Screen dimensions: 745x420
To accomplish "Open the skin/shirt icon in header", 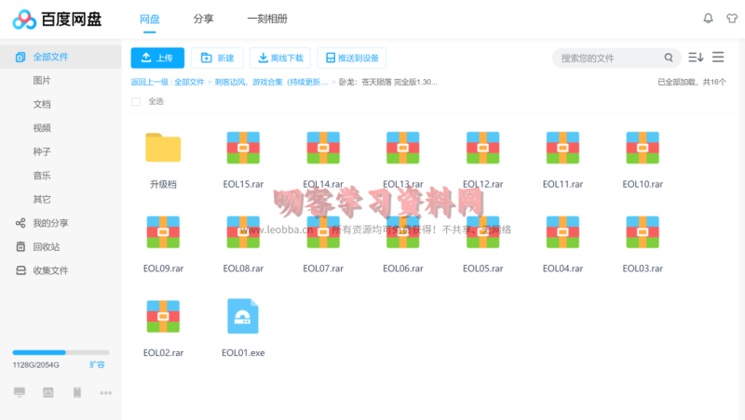I will pyautogui.click(x=732, y=19).
